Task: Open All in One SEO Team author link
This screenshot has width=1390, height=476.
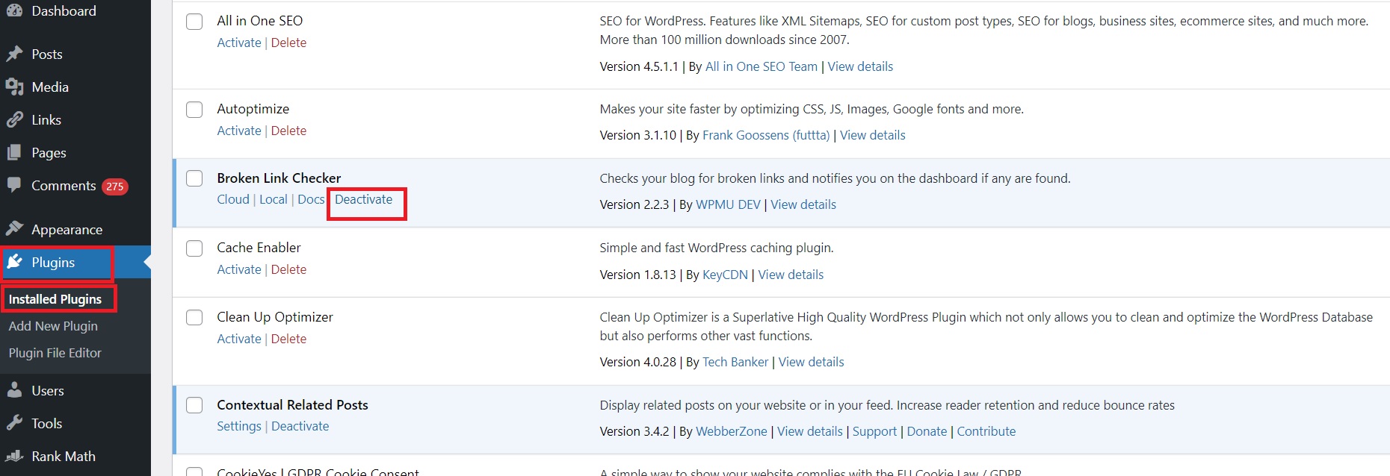Action: [x=762, y=66]
